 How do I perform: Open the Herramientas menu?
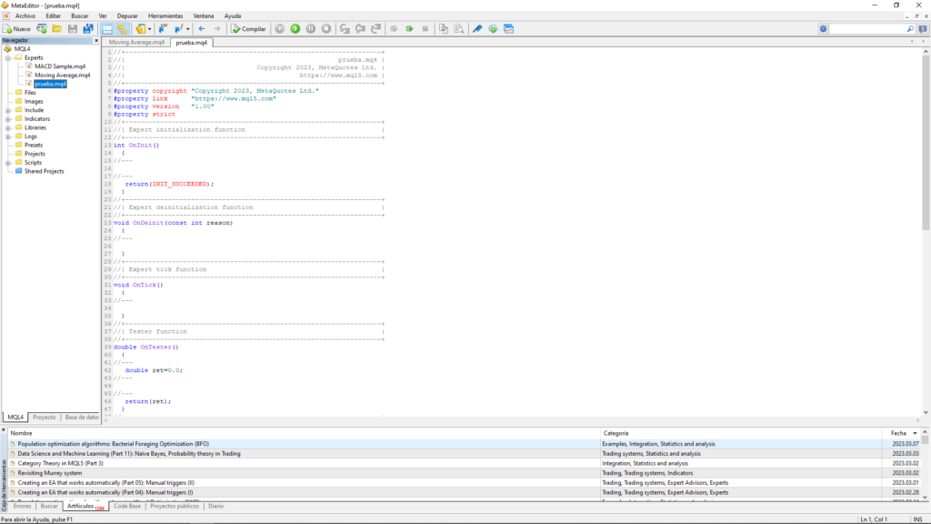point(165,16)
